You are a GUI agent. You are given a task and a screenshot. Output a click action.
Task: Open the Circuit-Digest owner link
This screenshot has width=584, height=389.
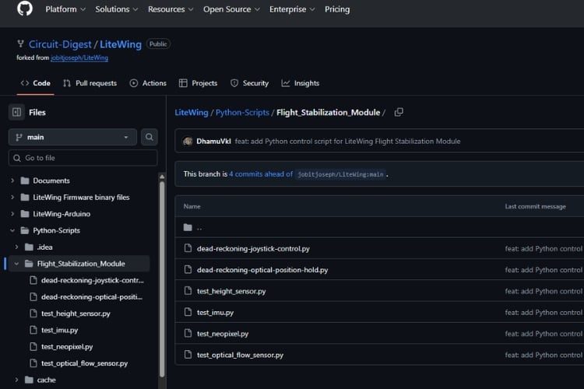click(60, 44)
